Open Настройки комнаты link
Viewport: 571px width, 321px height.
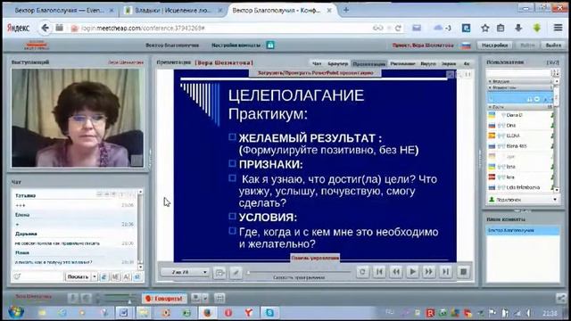click(236, 45)
